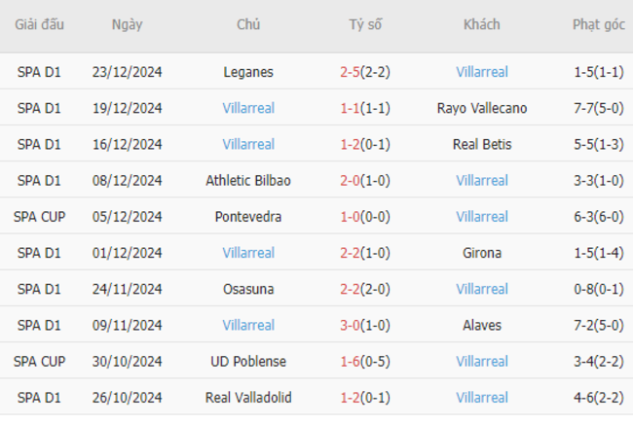This screenshot has width=633, height=424.
Task: Click the Phạt góc column header
Action: (599, 24)
